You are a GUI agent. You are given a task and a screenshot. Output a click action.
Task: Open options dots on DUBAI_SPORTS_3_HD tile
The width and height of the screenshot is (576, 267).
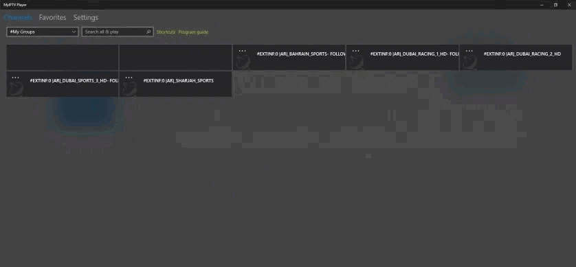pyautogui.click(x=15, y=78)
